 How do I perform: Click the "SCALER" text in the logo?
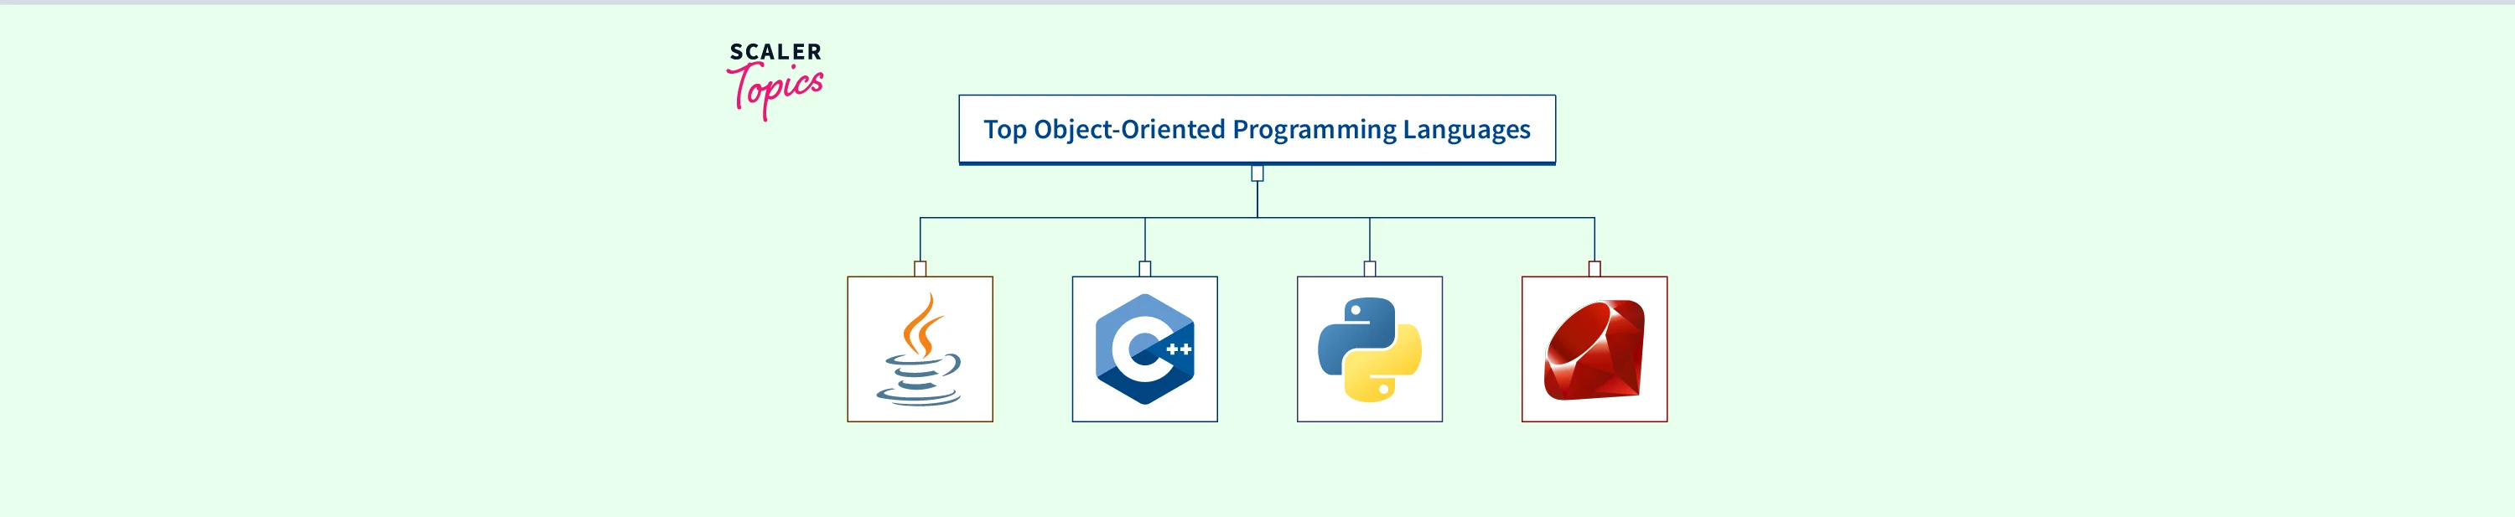point(775,53)
